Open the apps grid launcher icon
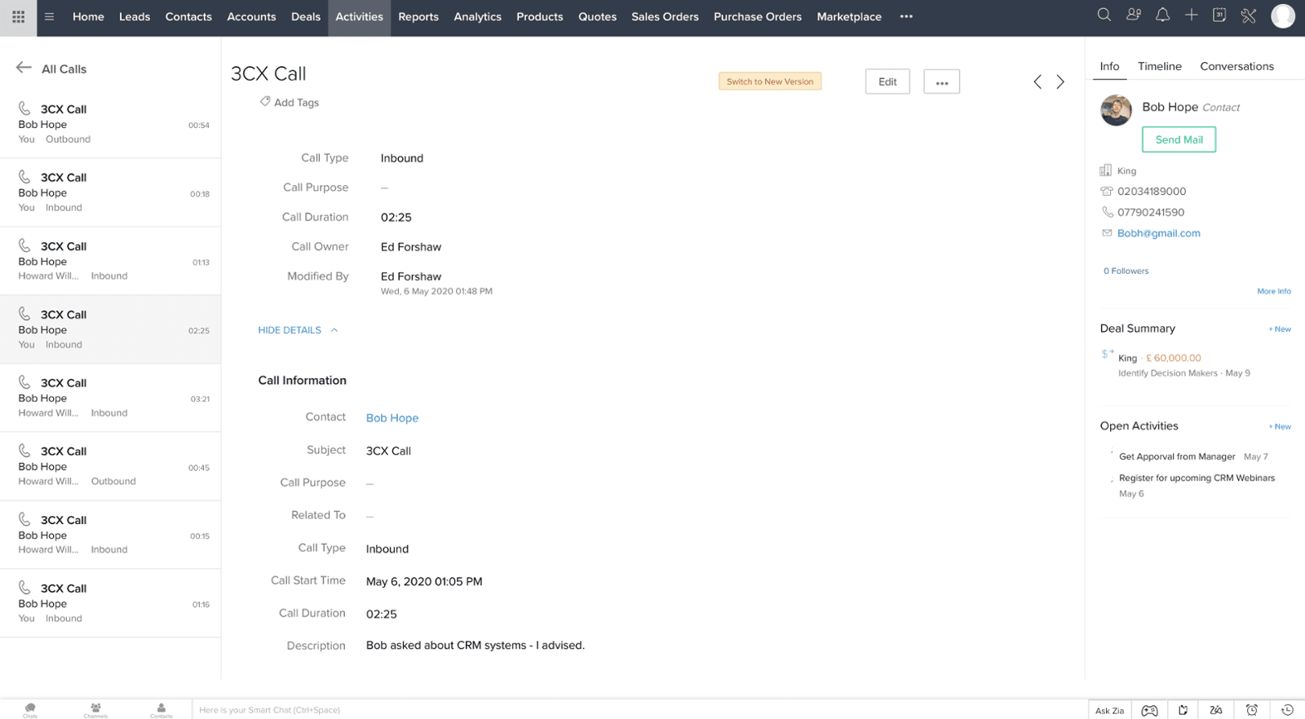 [18, 17]
